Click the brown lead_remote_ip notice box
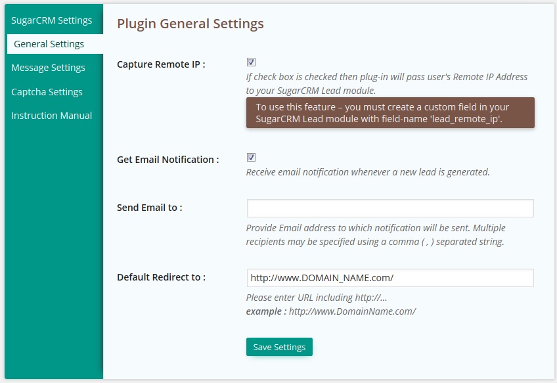The height and width of the screenshot is (383, 557). pyautogui.click(x=390, y=112)
